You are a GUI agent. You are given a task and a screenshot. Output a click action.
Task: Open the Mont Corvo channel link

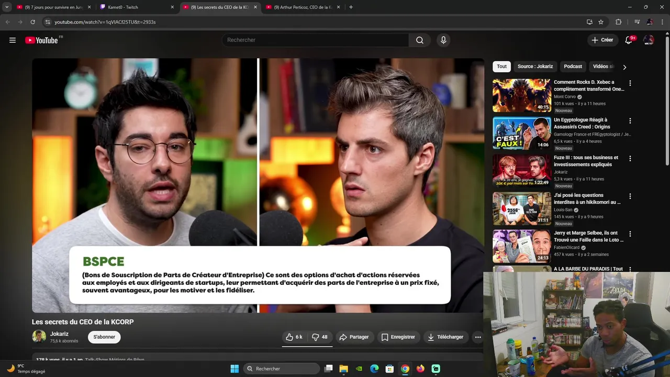[x=565, y=97]
